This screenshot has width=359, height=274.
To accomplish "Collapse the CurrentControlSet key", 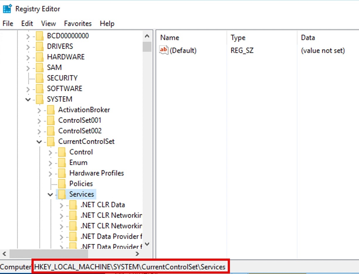I will [x=39, y=142].
